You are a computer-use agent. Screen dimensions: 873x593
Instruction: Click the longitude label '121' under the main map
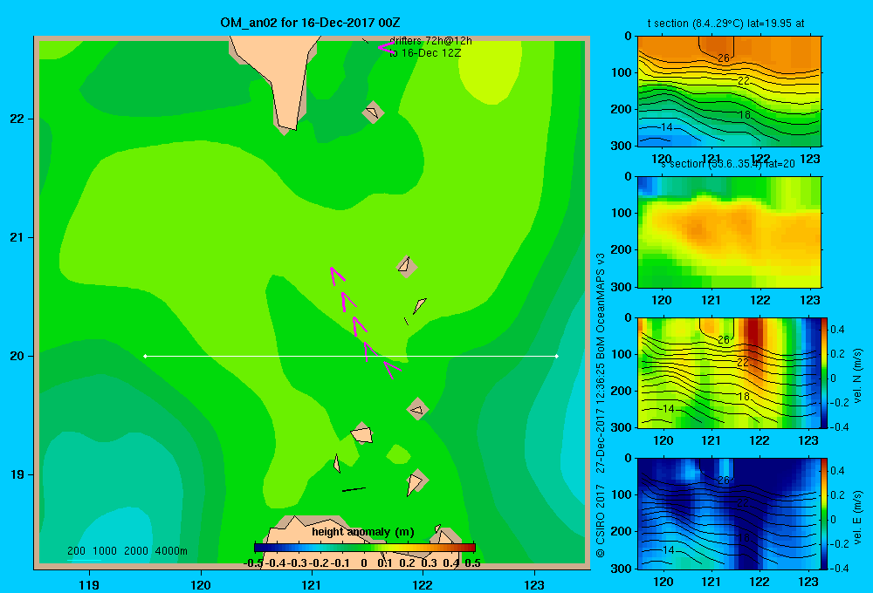tap(312, 584)
